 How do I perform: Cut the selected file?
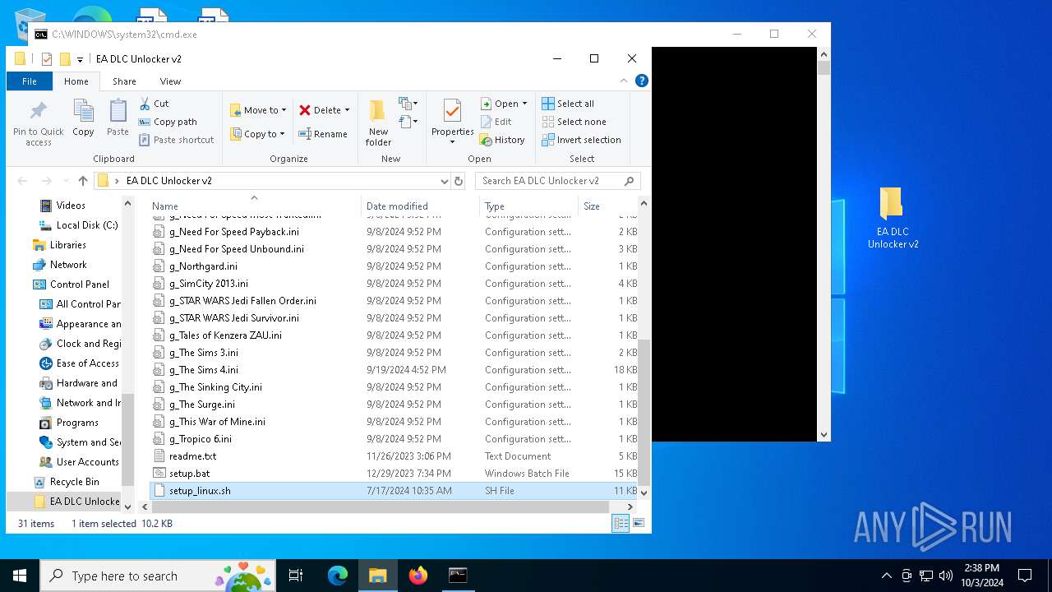coord(154,104)
